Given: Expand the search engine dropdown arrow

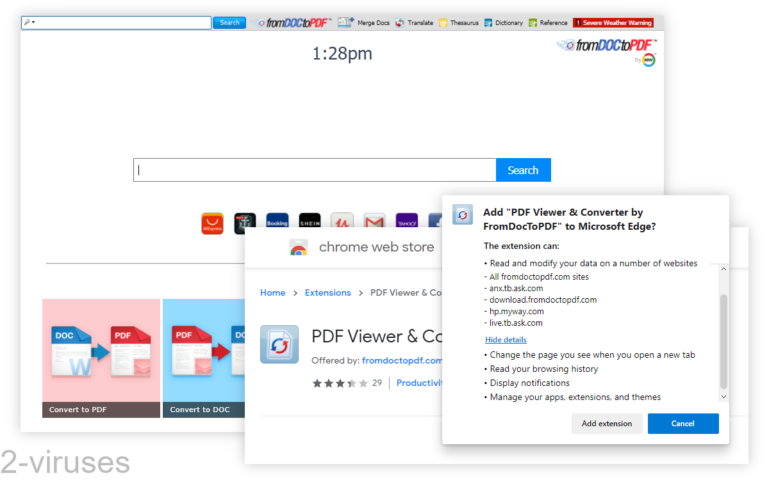Looking at the screenshot, I should (31, 22).
